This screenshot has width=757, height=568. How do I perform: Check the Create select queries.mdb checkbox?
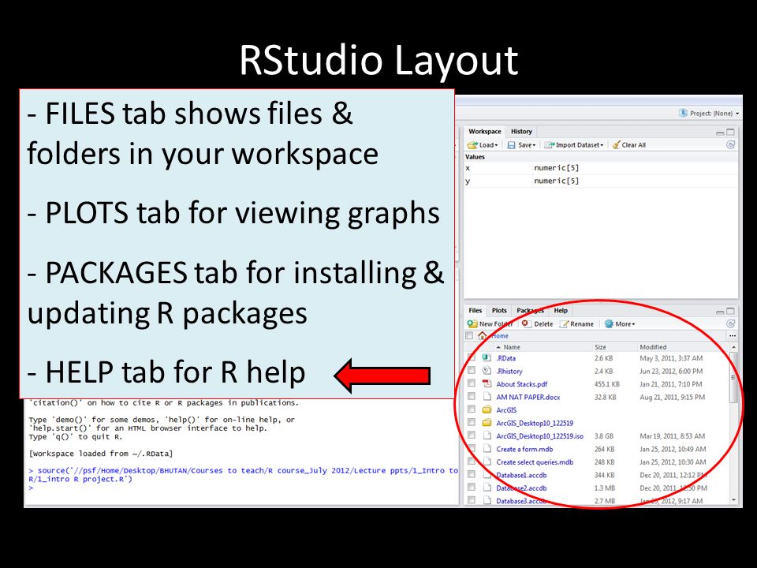click(x=472, y=462)
